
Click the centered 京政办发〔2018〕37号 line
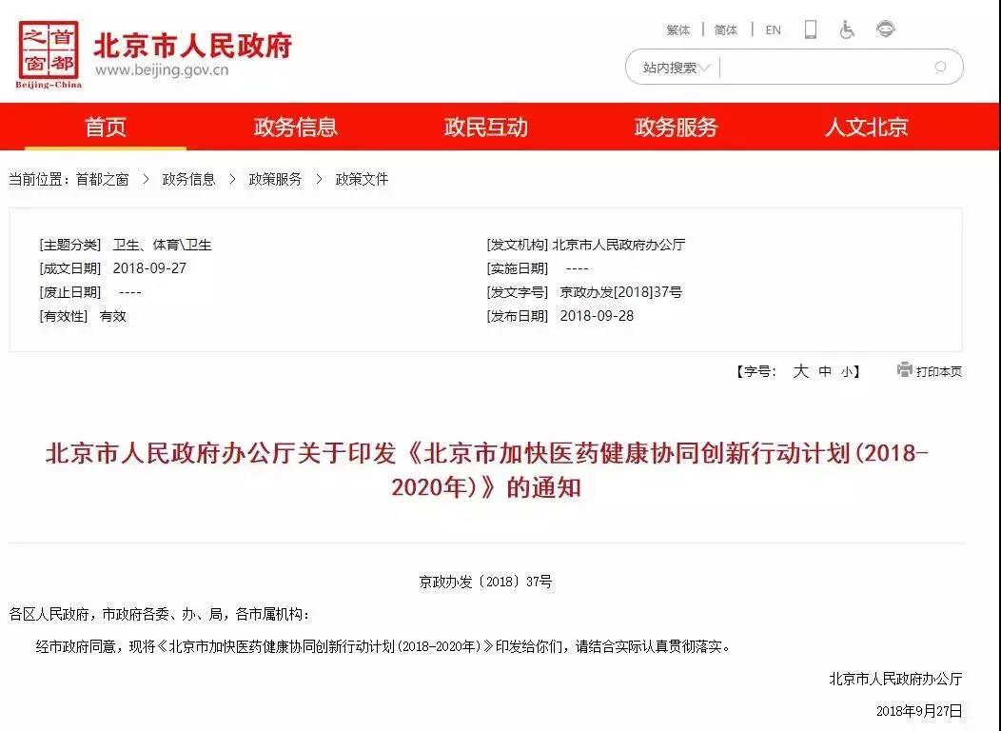(486, 582)
